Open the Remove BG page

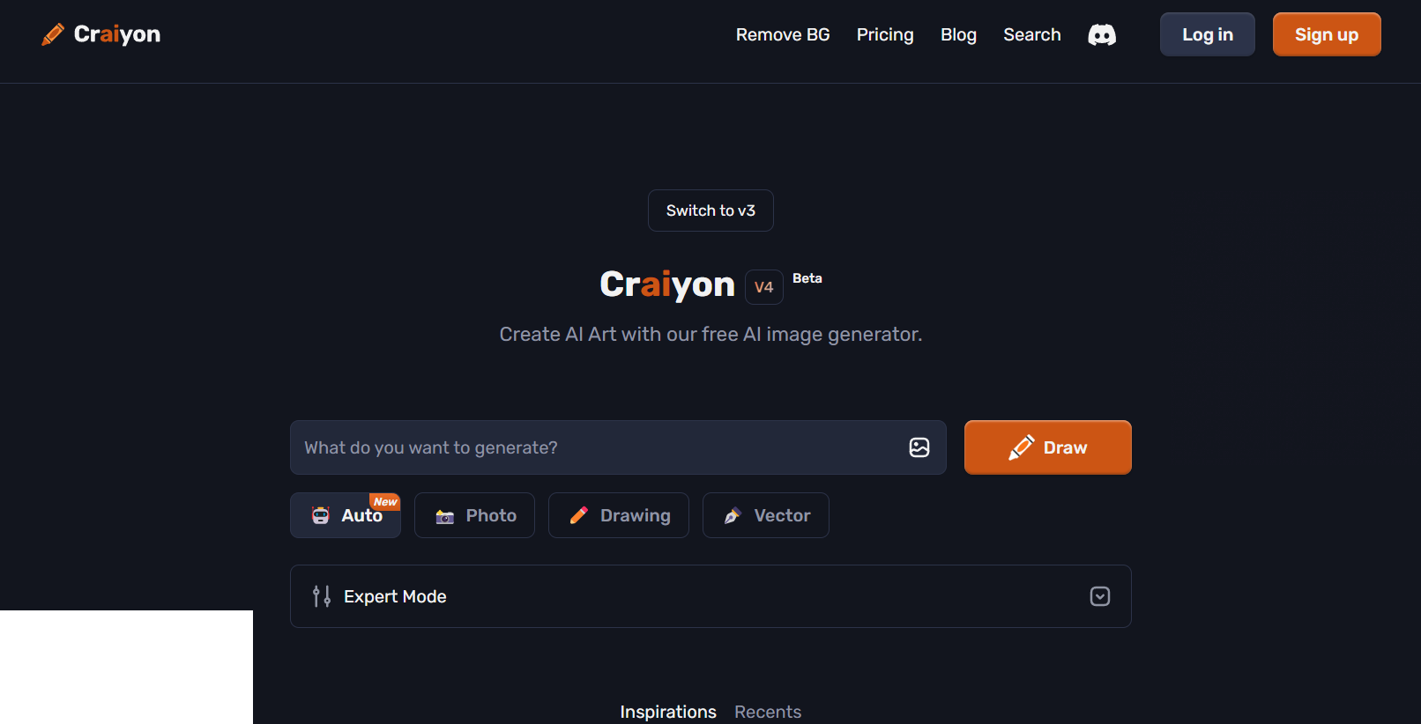click(x=783, y=34)
